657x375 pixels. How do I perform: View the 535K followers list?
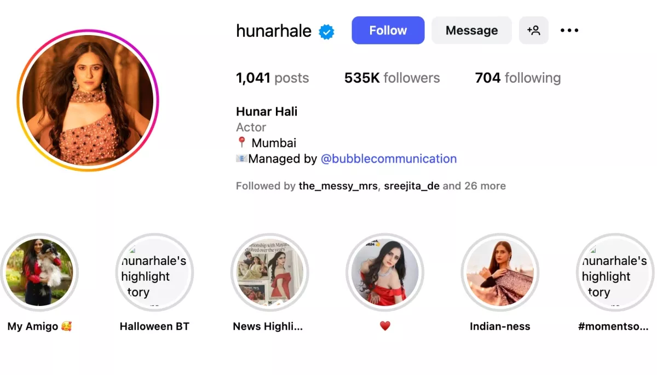392,78
